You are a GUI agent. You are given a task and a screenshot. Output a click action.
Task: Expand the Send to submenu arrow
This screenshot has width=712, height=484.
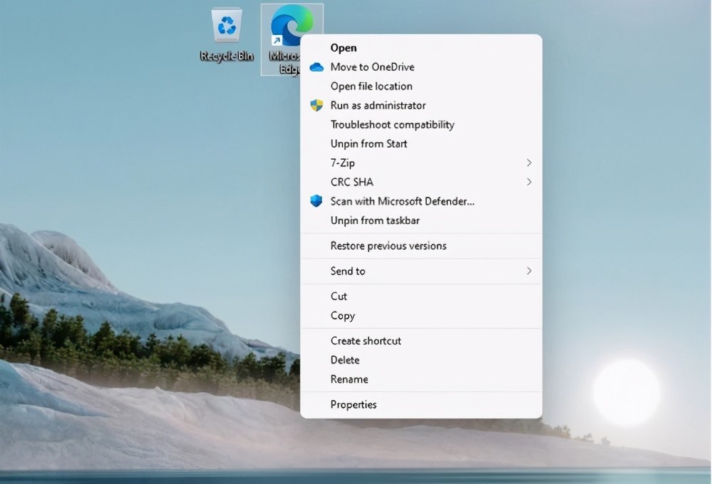(x=529, y=271)
